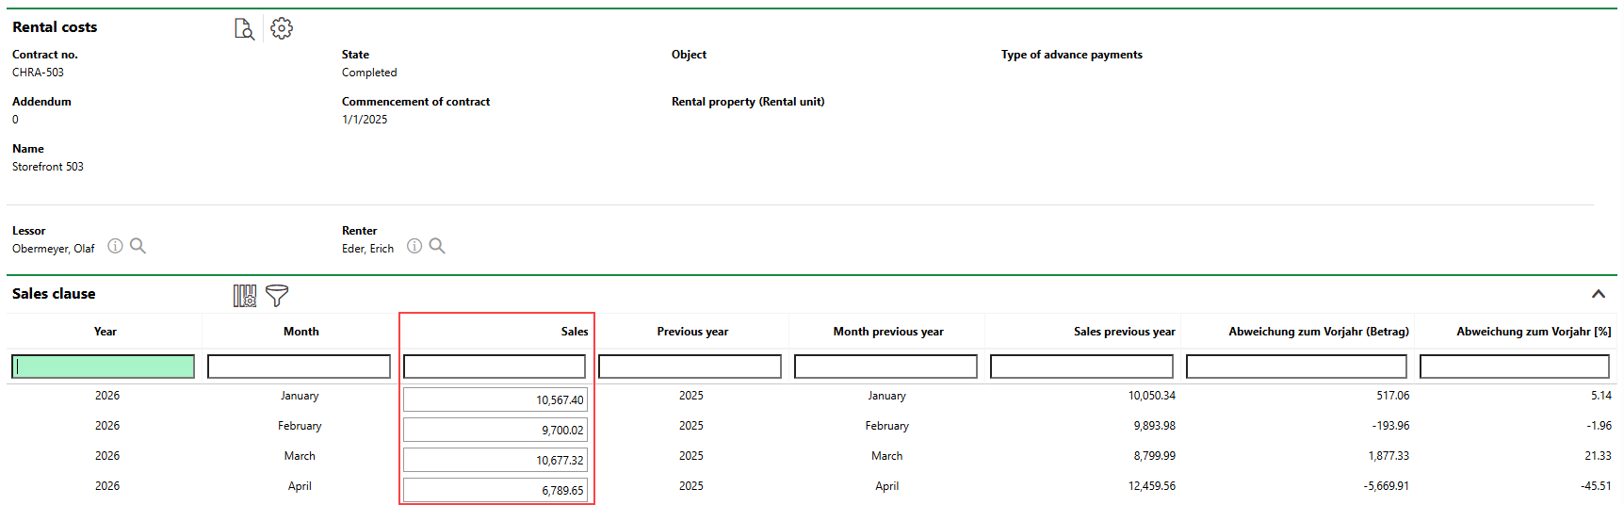Open column configuration for Sales clause
The width and height of the screenshot is (1624, 505).
click(x=245, y=296)
